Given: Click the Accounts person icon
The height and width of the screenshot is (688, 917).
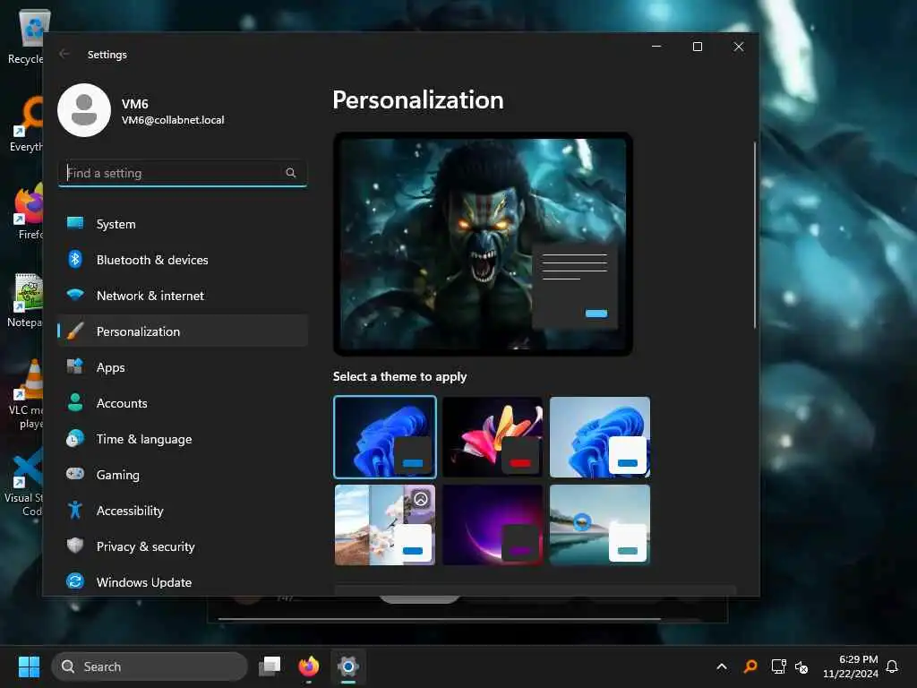Looking at the screenshot, I should click(75, 402).
